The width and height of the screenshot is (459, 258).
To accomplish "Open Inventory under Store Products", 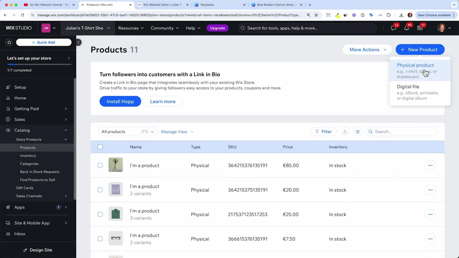I will pyautogui.click(x=28, y=156).
